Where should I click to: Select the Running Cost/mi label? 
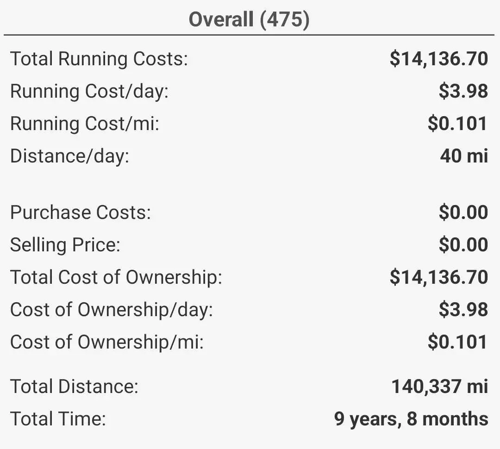(85, 124)
